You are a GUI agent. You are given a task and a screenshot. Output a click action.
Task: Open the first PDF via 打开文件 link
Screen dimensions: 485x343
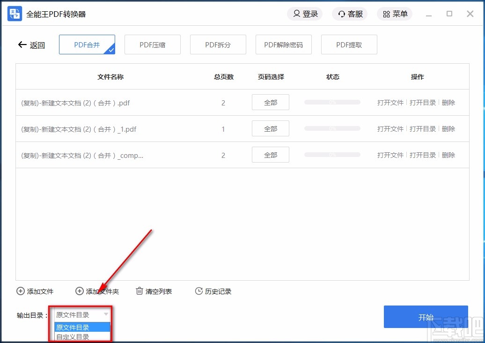[390, 102]
